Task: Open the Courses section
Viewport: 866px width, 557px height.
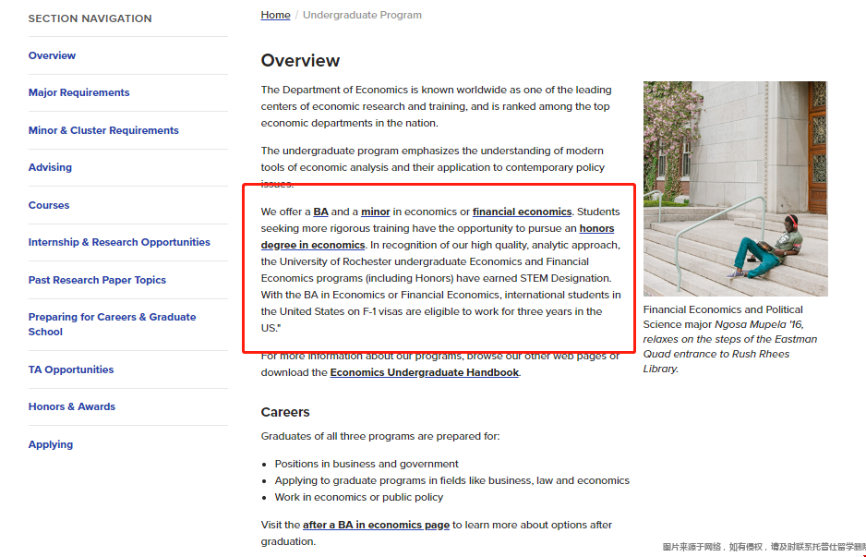Action: pyautogui.click(x=50, y=205)
